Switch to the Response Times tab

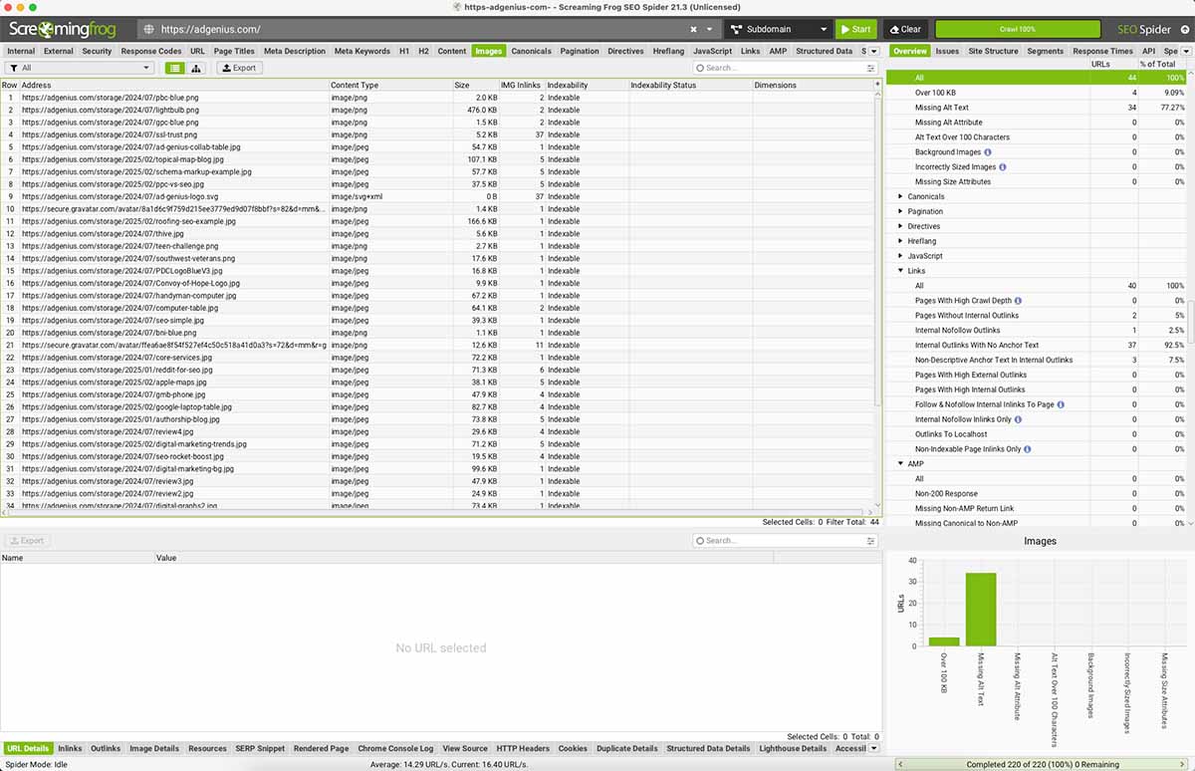(1102, 51)
